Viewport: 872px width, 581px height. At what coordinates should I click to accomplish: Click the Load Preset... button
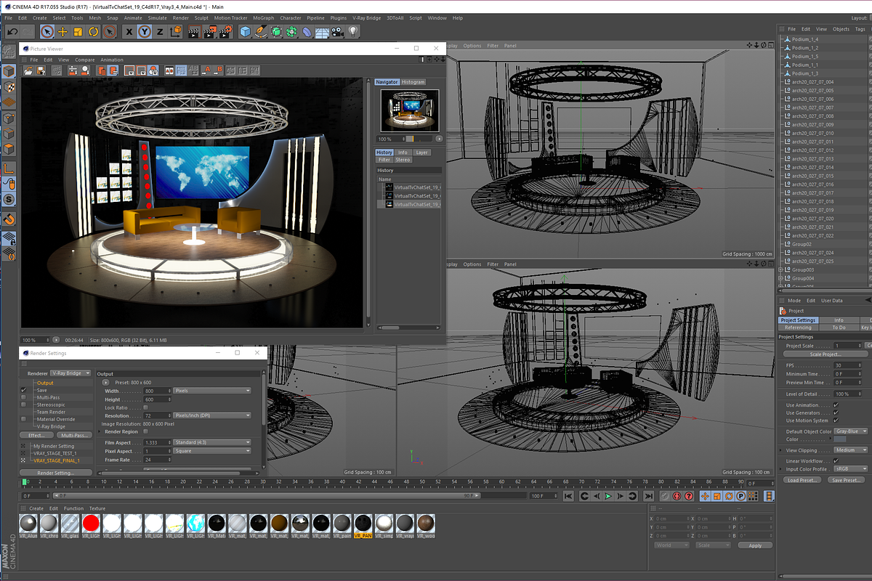tap(804, 480)
